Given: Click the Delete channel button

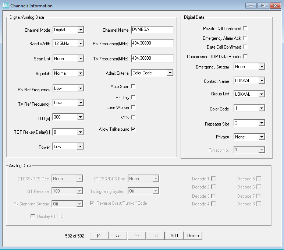Looking at the screenshot, I should click(x=193, y=236).
